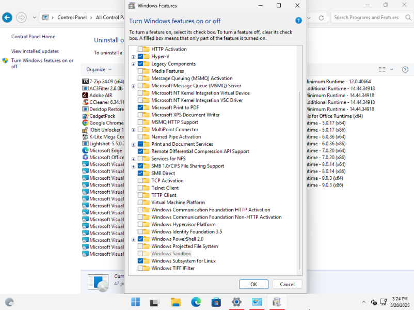Uncheck the Hyper-V checkbox
The height and width of the screenshot is (310, 414).
140,56
